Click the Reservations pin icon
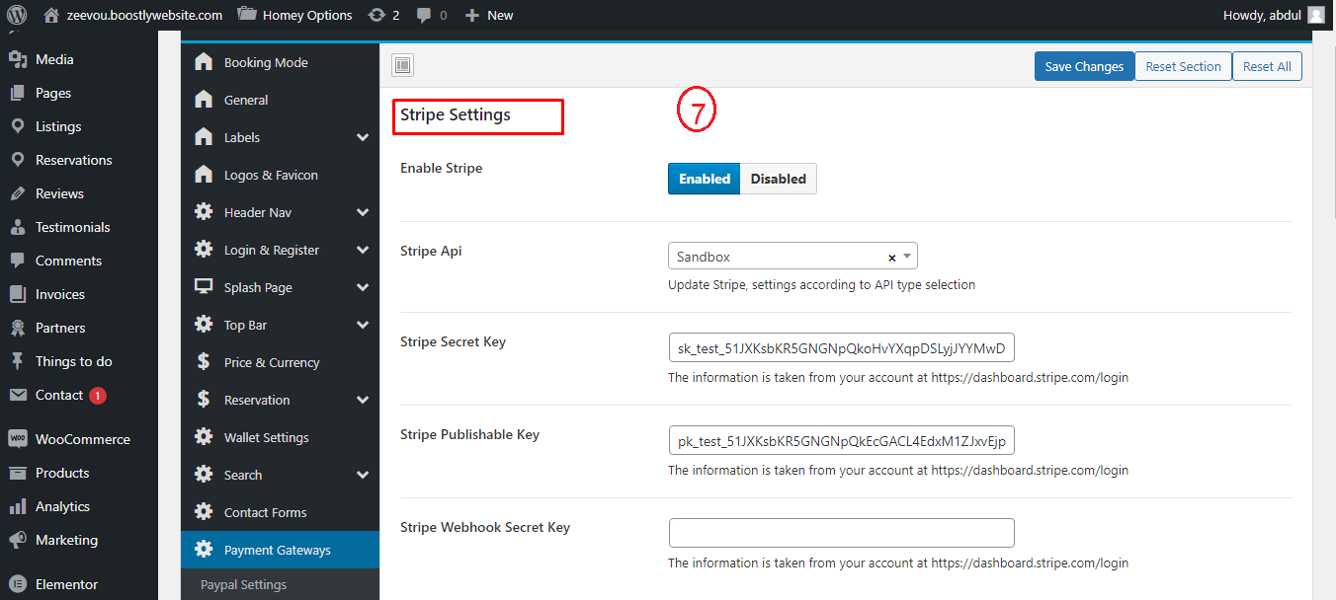 tap(18, 160)
